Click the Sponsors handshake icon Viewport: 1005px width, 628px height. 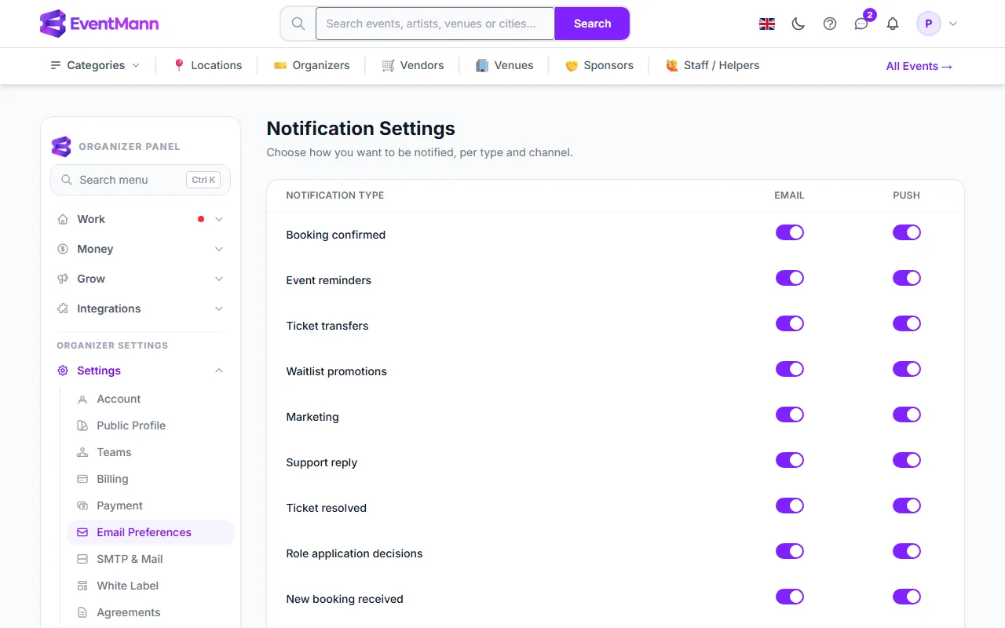click(x=572, y=65)
